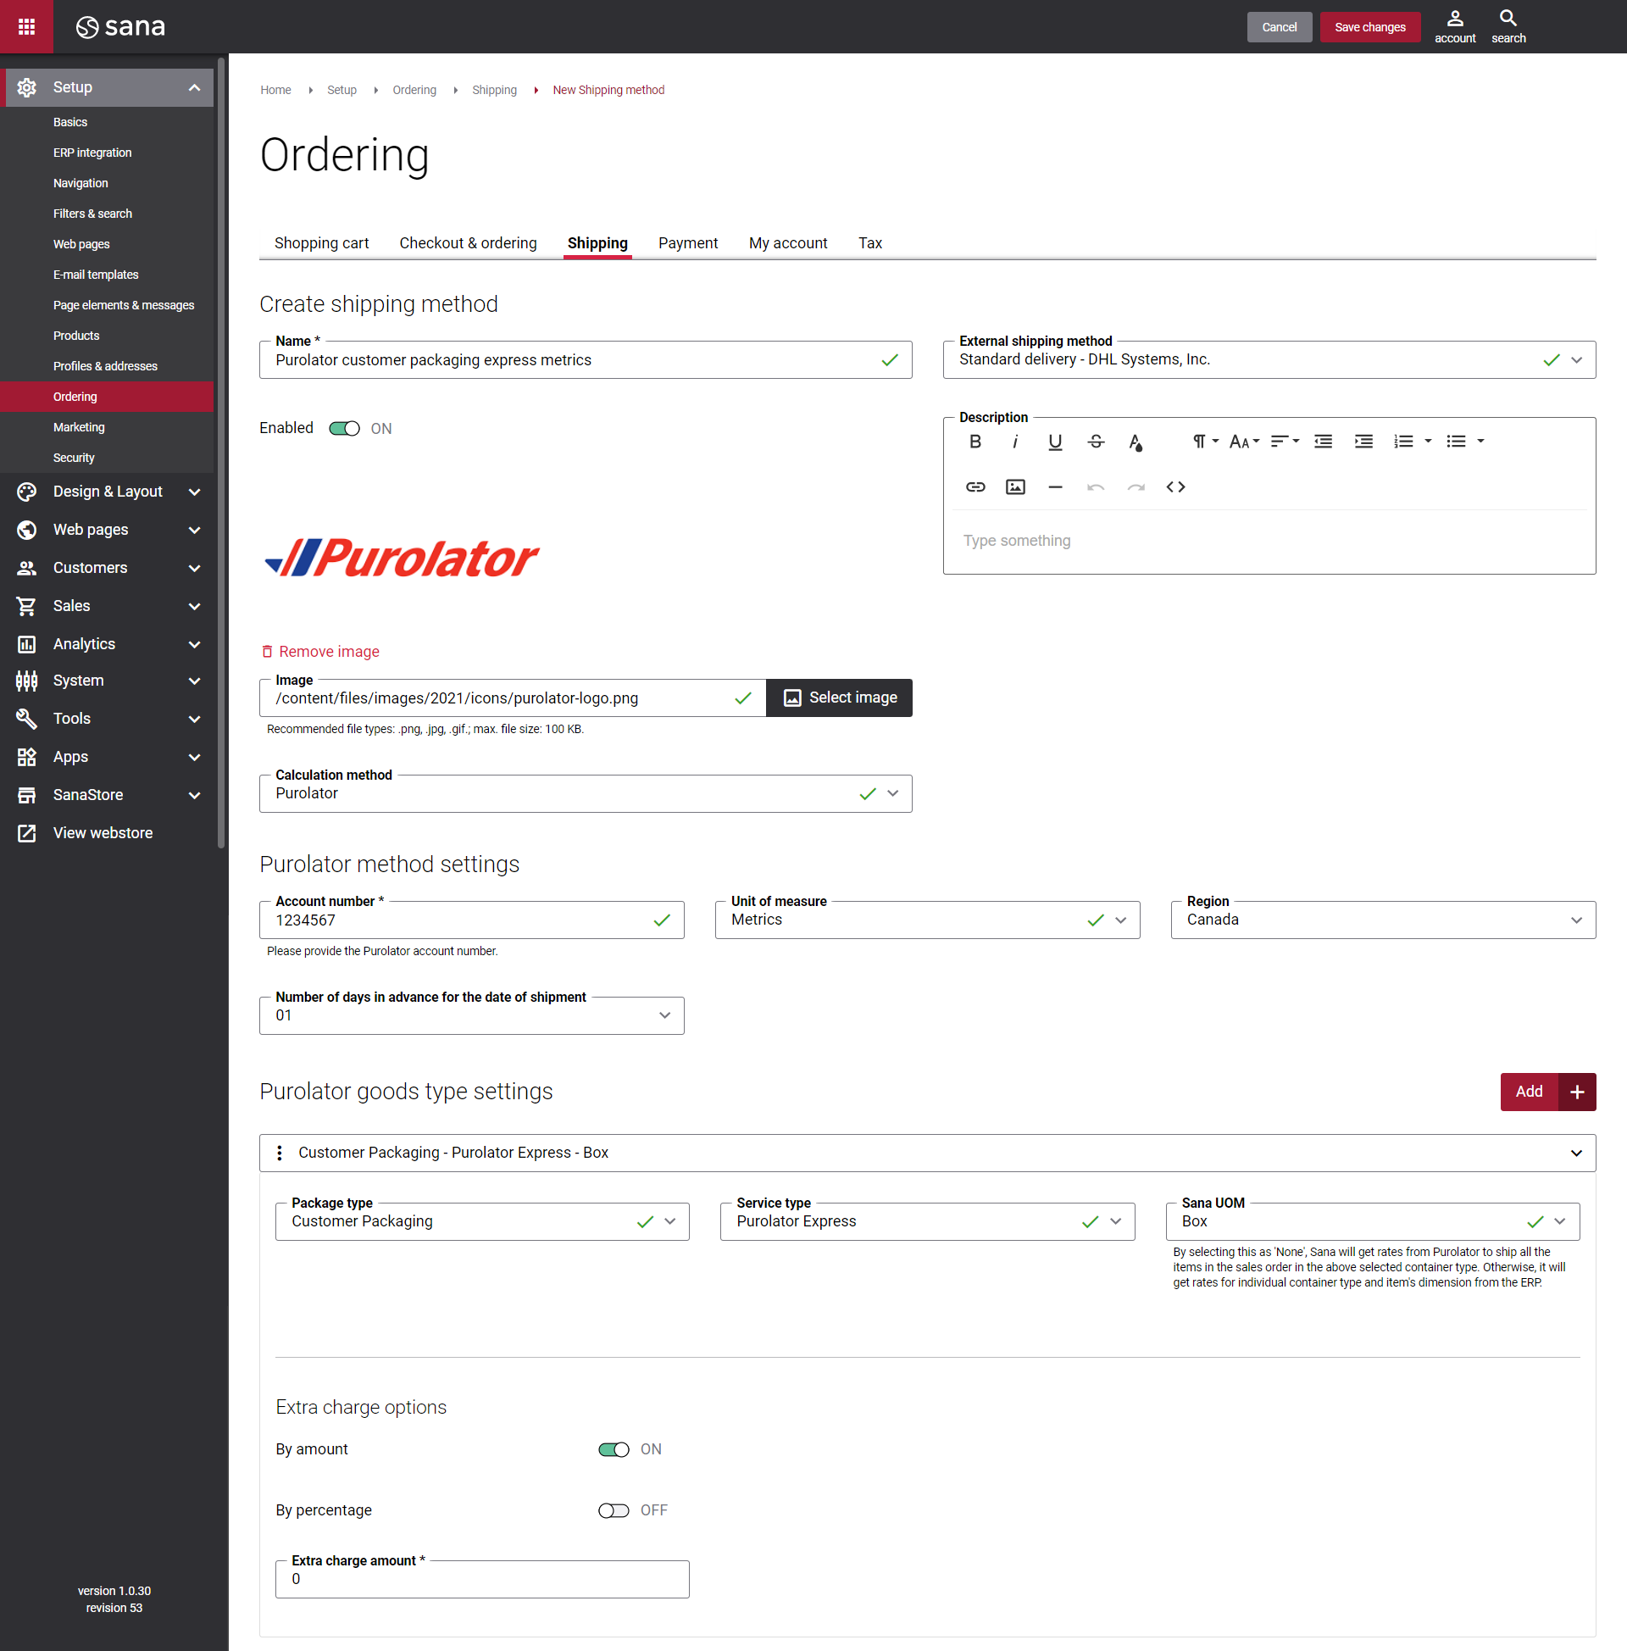Click the Cancel button

pos(1280,26)
